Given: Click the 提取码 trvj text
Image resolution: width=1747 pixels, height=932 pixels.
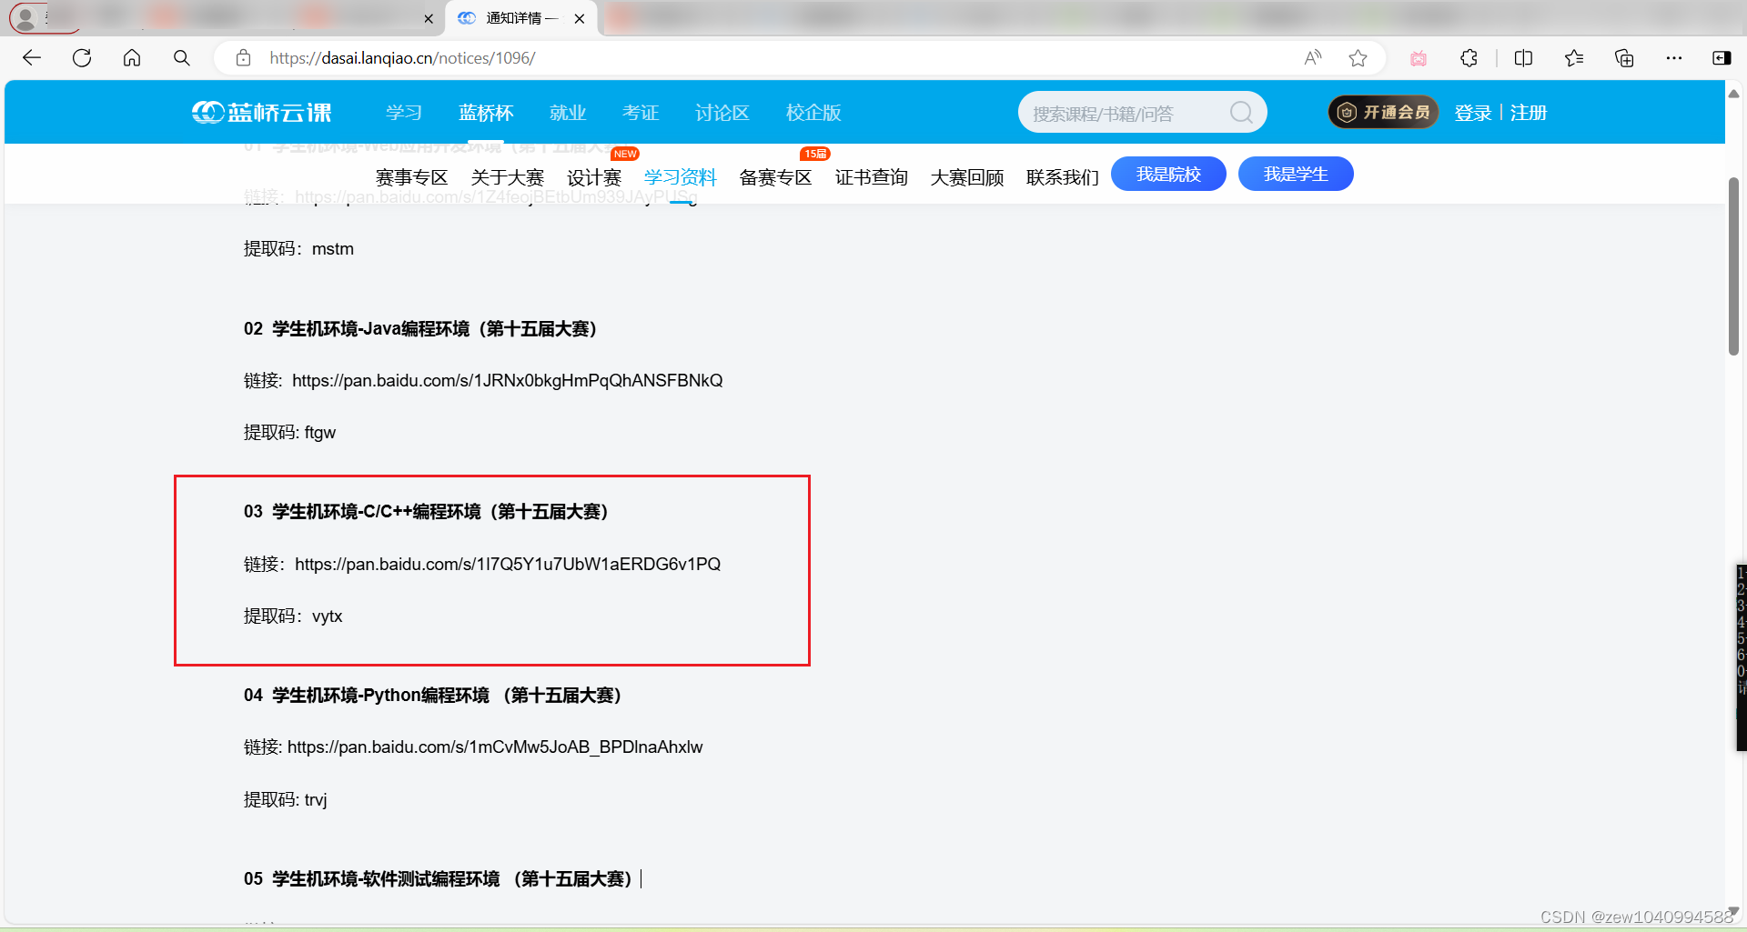Looking at the screenshot, I should [x=285, y=800].
